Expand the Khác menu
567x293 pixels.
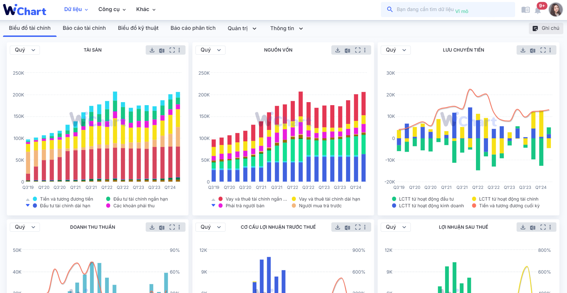[x=146, y=9]
